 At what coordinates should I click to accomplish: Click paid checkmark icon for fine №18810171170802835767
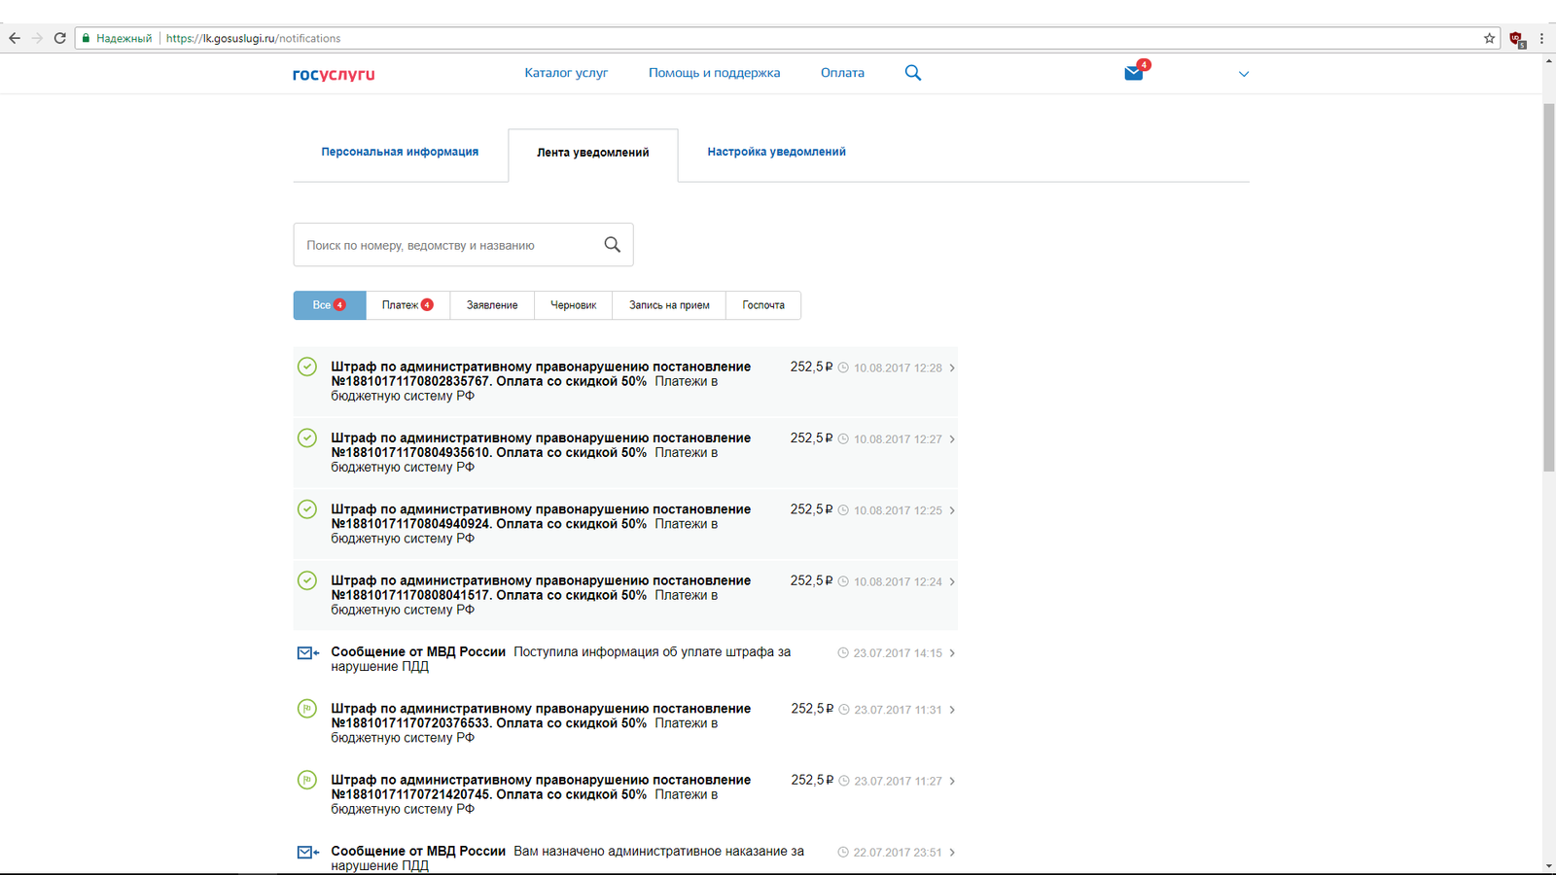coord(307,367)
